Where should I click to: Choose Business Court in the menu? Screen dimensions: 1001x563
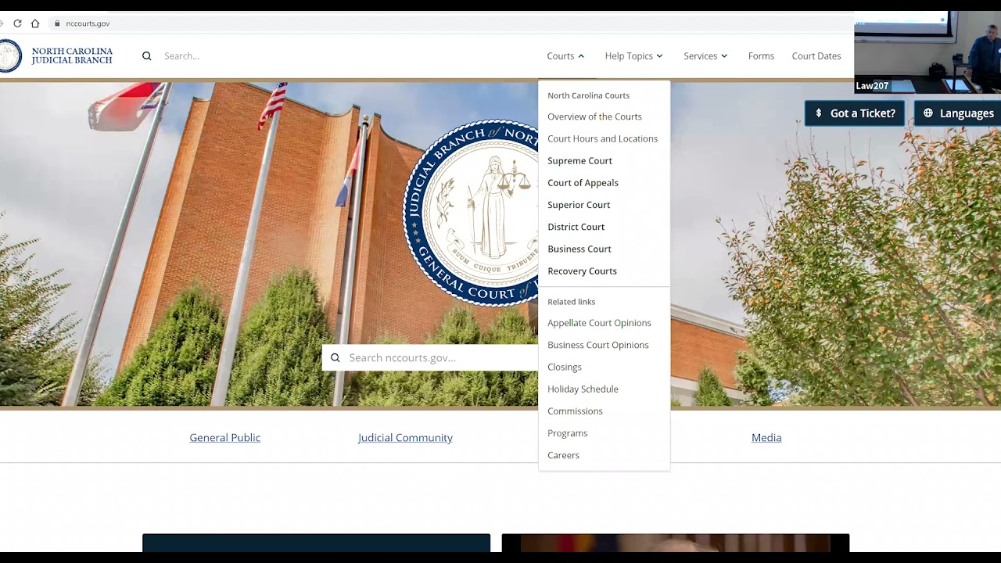tap(579, 249)
